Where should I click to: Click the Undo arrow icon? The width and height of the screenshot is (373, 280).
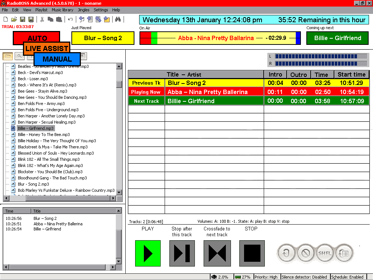pos(70,19)
